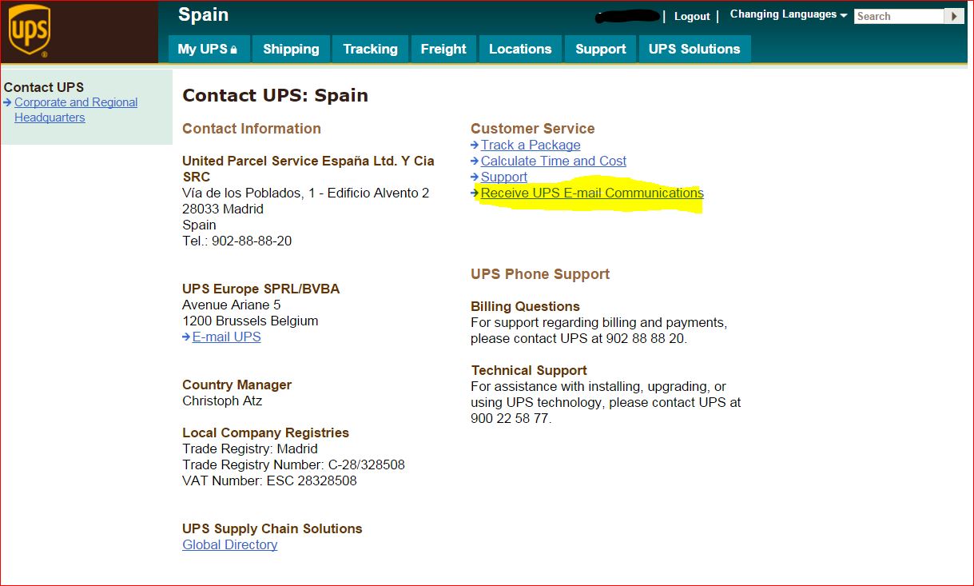Focus the Search input field
The image size is (974, 586).
point(899,16)
